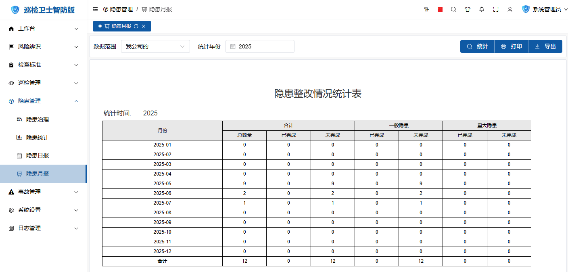Click the 打印 button
This screenshot has width=568, height=272.
[x=511, y=46]
